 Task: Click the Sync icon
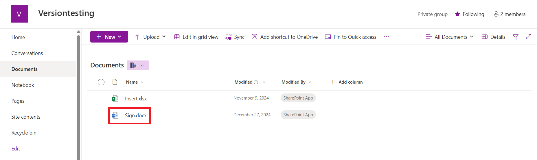point(229,37)
